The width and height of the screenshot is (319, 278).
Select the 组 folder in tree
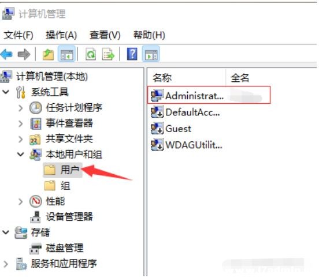pyautogui.click(x=57, y=185)
